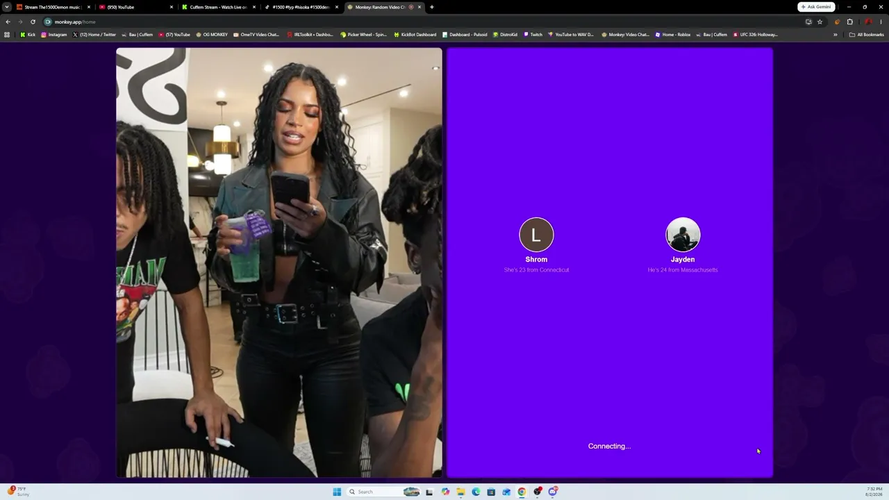Click Shrom's profile avatar

[536, 235]
